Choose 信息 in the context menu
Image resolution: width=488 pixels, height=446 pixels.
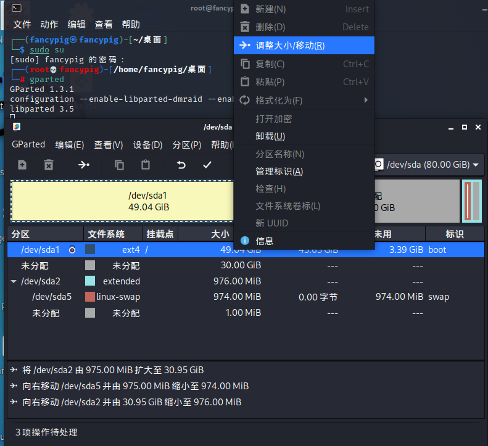coord(304,241)
